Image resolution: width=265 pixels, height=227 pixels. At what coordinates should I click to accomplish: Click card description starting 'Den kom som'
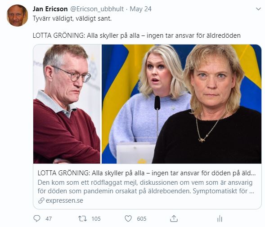coord(146,187)
